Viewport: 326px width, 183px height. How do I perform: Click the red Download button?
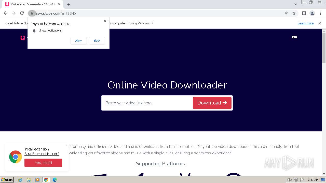[x=212, y=103]
